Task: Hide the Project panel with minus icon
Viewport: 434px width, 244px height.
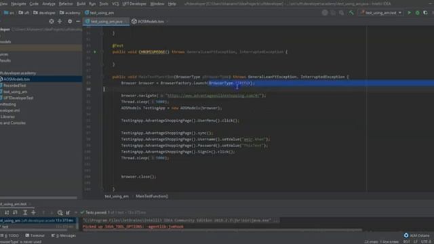Action: (x=78, y=21)
